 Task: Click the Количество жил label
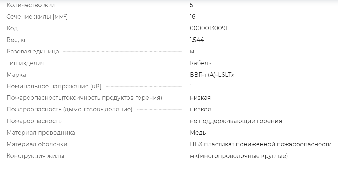pos(31,5)
